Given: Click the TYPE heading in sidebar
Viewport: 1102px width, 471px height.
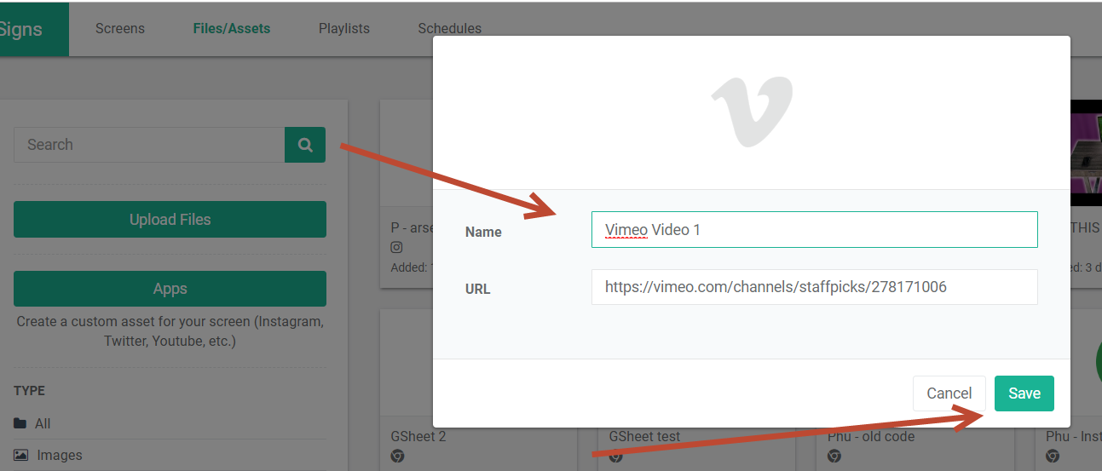Looking at the screenshot, I should tap(29, 390).
